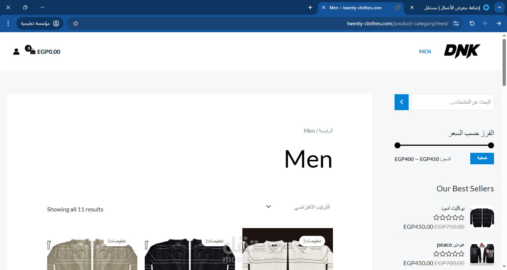507x270 pixels.
Task: Click the sorting dropdown chevron
Action: (269, 207)
